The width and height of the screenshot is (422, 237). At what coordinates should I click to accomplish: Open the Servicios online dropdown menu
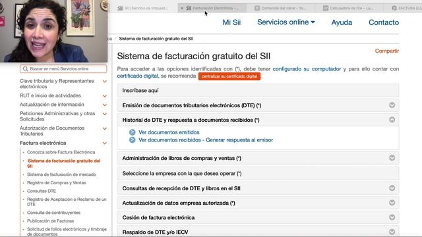[x=286, y=22]
